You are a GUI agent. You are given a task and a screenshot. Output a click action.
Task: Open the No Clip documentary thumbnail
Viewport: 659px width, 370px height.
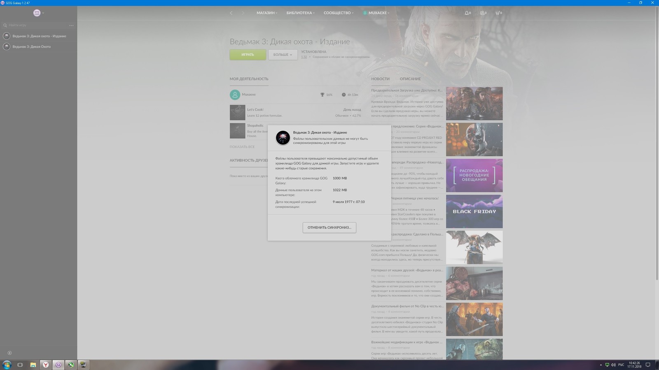point(474,319)
